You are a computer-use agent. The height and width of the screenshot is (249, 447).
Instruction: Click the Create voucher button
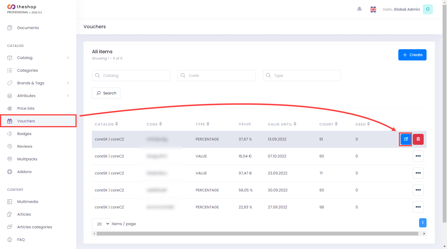tap(412, 55)
